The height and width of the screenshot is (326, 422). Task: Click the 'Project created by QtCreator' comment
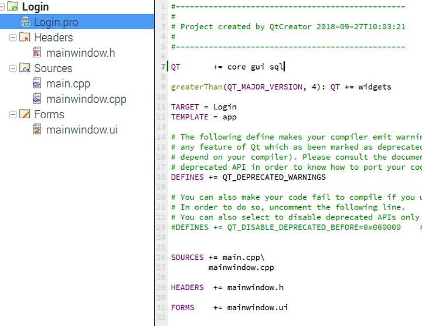pos(246,27)
